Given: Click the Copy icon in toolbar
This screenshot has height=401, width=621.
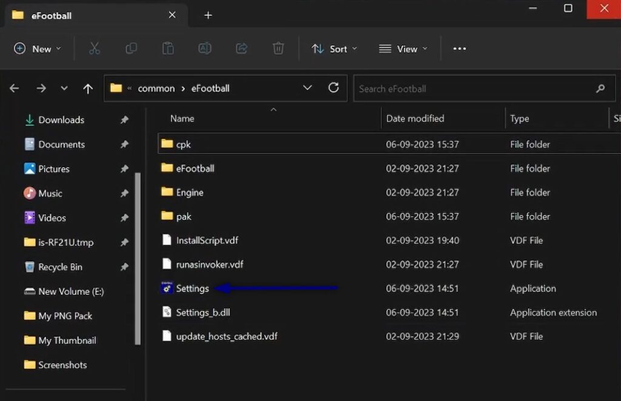Looking at the screenshot, I should tap(131, 49).
